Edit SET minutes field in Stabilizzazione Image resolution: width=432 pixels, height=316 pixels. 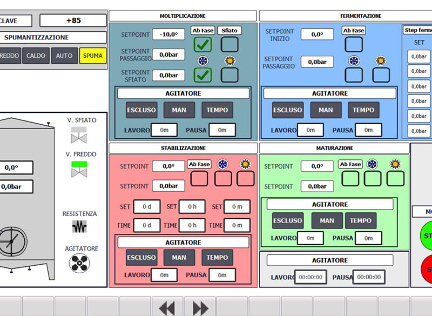237,207
